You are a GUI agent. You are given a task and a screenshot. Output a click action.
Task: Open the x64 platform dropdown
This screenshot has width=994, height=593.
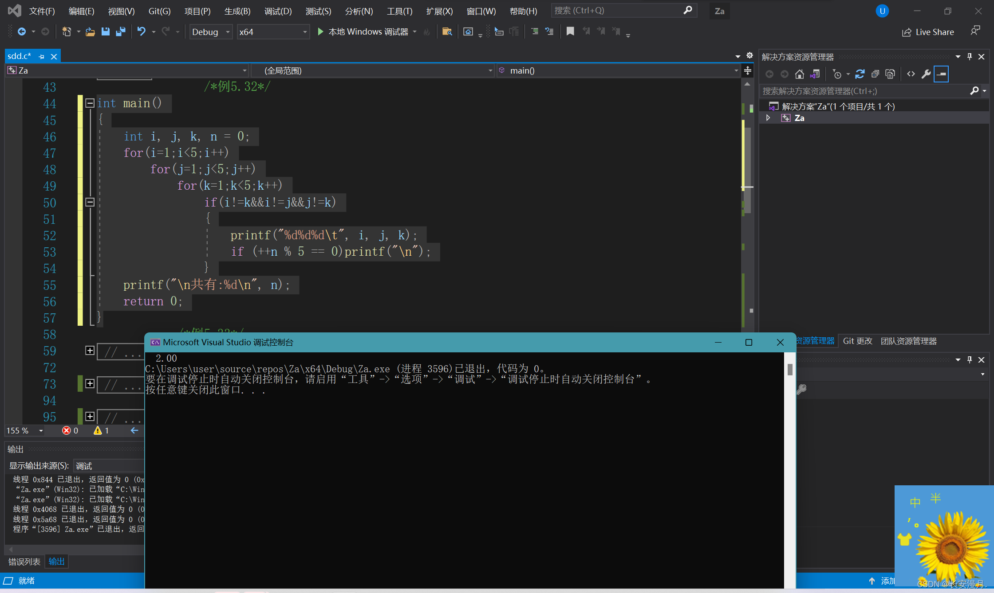click(x=305, y=32)
